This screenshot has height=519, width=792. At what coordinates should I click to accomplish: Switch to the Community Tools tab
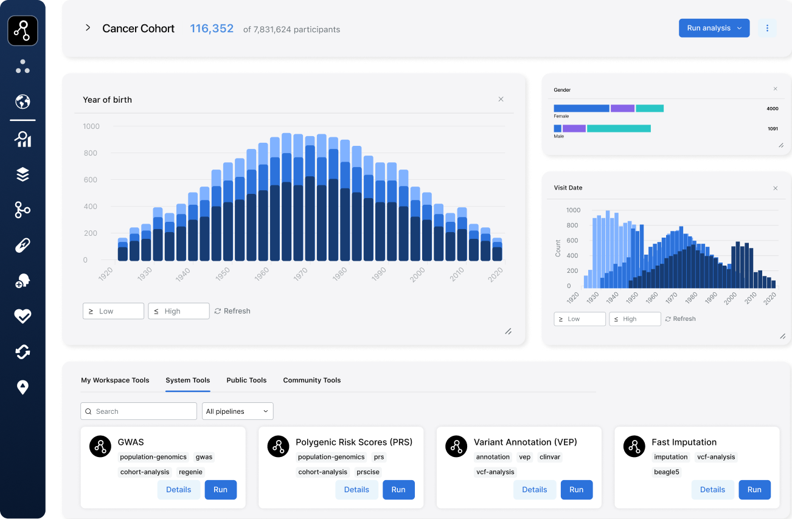click(311, 380)
